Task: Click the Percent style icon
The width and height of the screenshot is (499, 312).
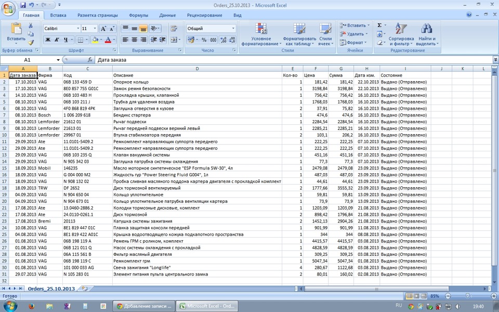Action: pos(204,40)
